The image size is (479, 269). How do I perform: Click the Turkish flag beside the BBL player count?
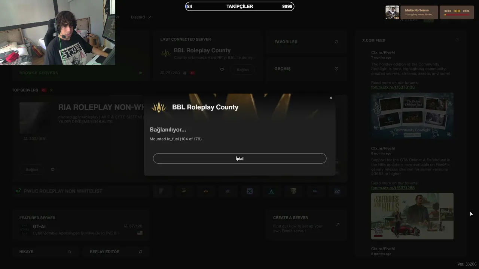[192, 73]
